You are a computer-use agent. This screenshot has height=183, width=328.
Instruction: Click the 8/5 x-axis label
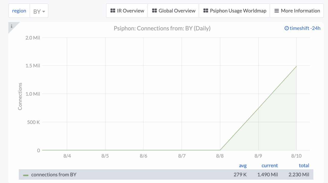105,156
